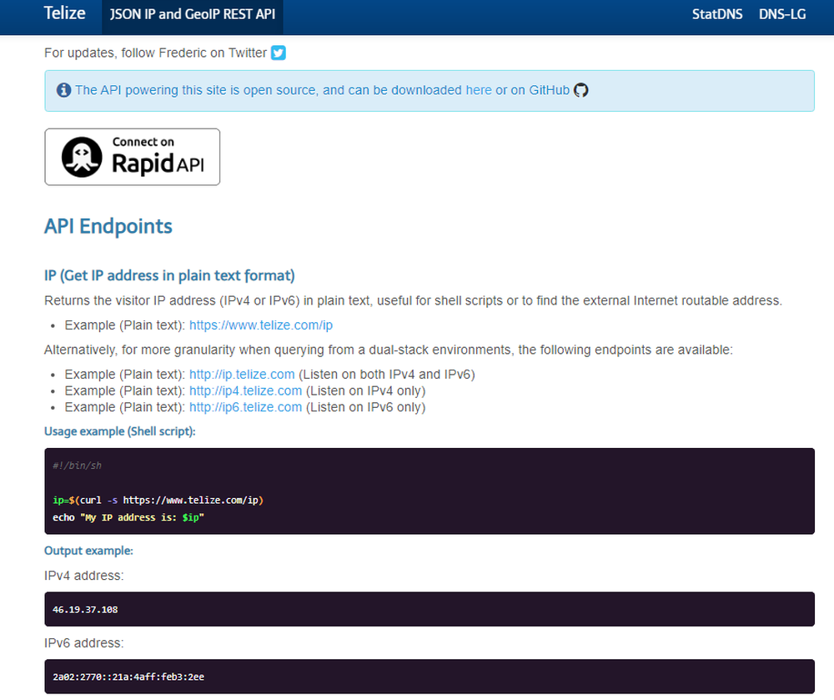This screenshot has width=834, height=700.
Task: Open the Twitter bird icon link
Action: pyautogui.click(x=279, y=53)
